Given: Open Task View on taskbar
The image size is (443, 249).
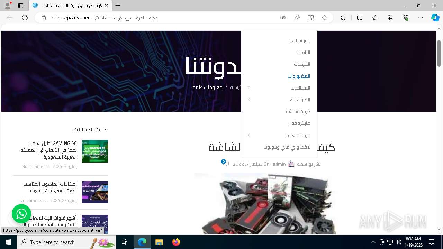Looking at the screenshot, I should coord(125,242).
